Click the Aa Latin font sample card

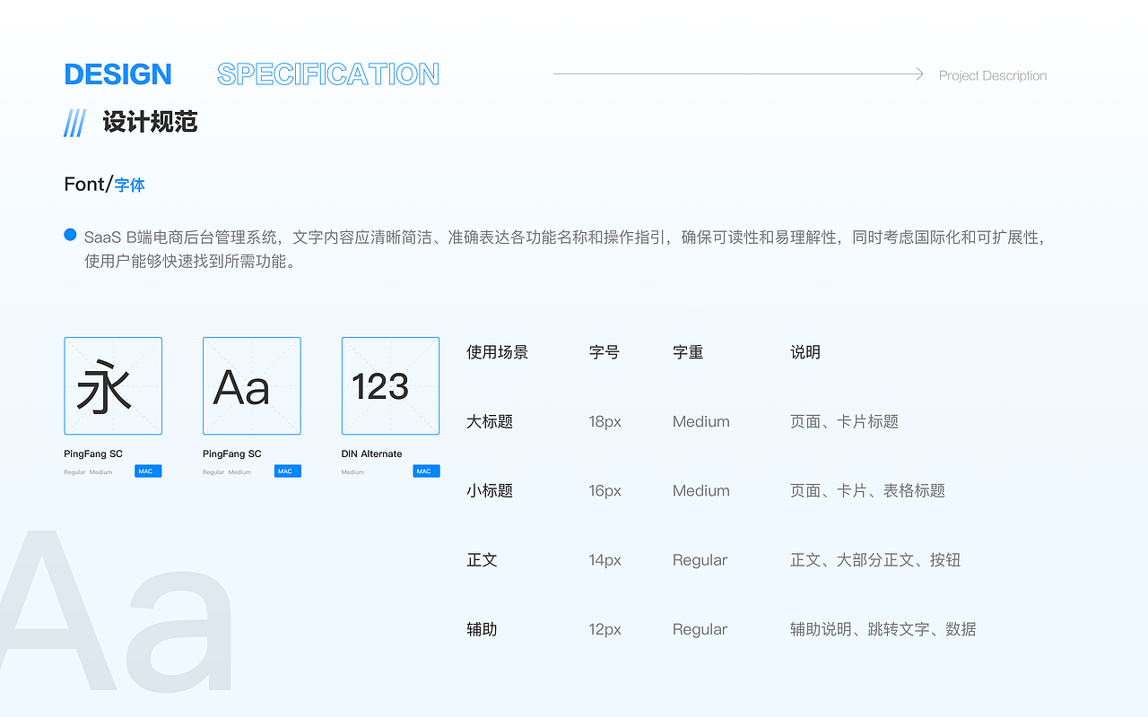252,386
